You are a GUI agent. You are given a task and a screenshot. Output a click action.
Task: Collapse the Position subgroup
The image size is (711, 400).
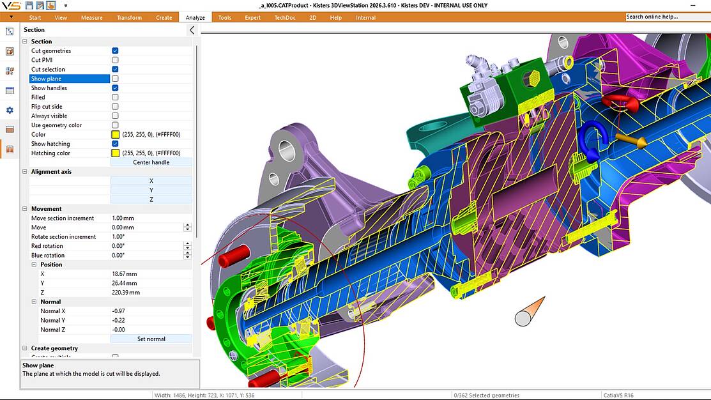pos(34,265)
